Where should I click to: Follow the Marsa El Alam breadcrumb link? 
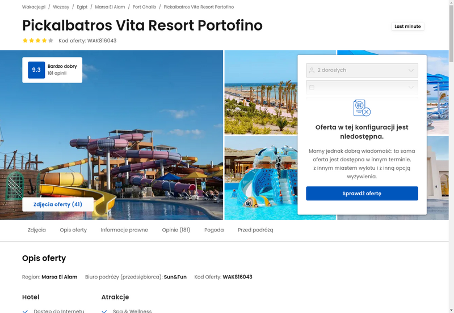110,7
